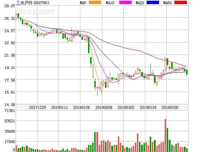The width and height of the screenshot is (208, 152).
Task: Click the stock title 三夫户外 (002780)
Action: 33,3
